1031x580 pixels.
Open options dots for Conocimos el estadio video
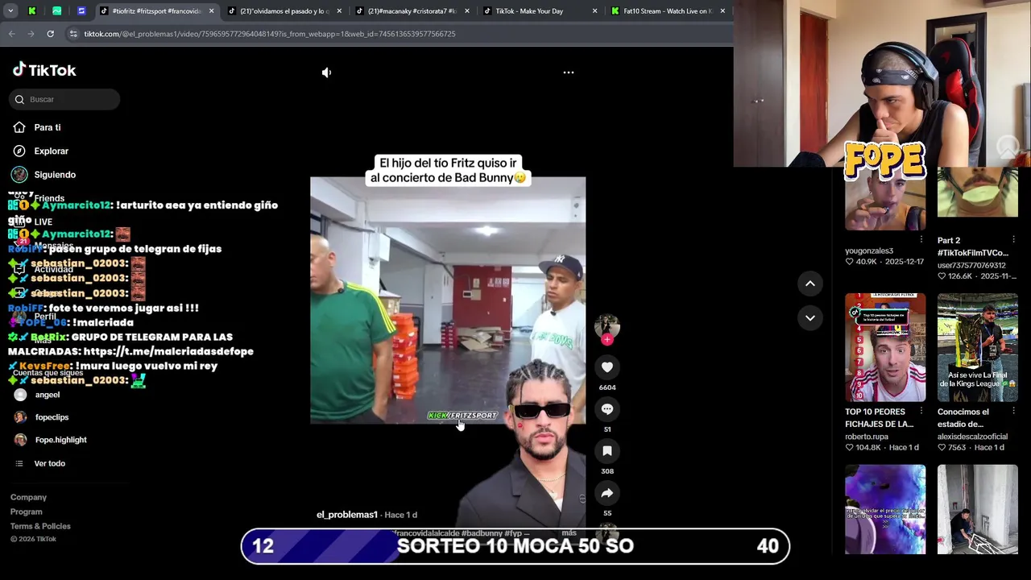(x=1013, y=411)
